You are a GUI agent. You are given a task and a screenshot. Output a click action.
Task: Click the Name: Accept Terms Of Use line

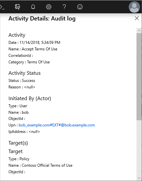[33, 49]
